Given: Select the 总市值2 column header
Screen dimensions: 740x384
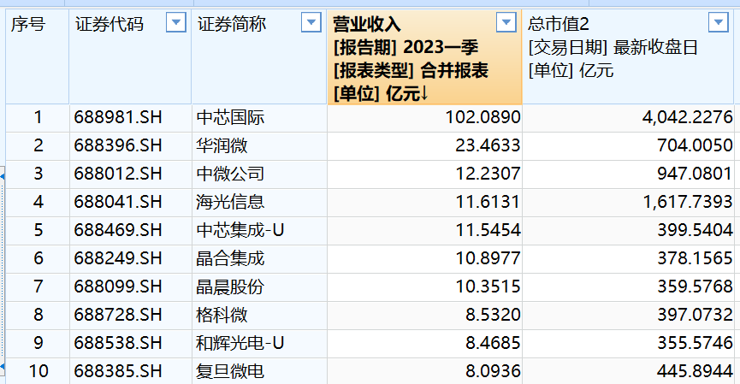Looking at the screenshot, I should (x=628, y=56).
